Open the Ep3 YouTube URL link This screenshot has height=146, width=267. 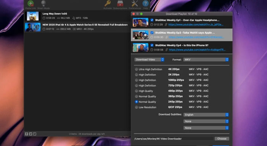196,37
